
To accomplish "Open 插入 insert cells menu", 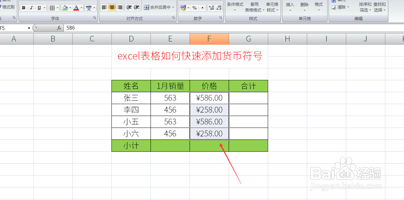I will click(290, 7).
